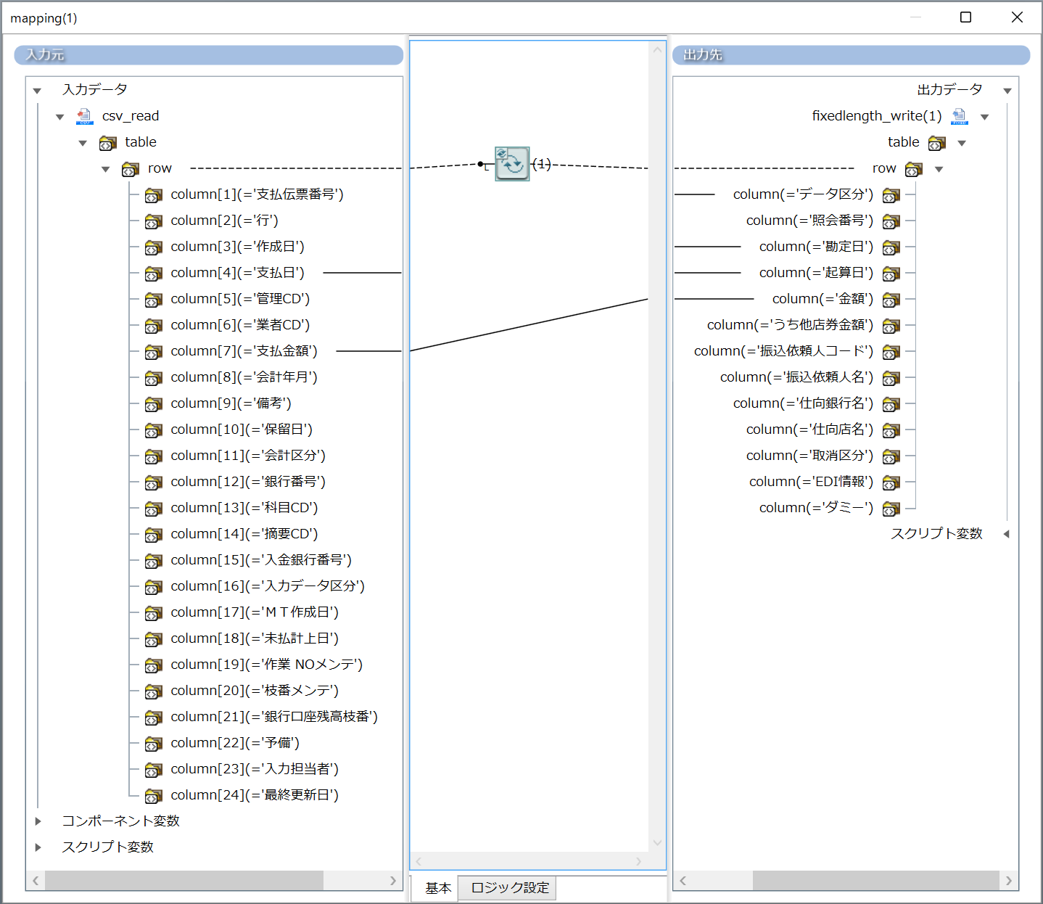The height and width of the screenshot is (904, 1043).
Task: Click icon for output column 振込依頼人コード
Action: pos(891,352)
